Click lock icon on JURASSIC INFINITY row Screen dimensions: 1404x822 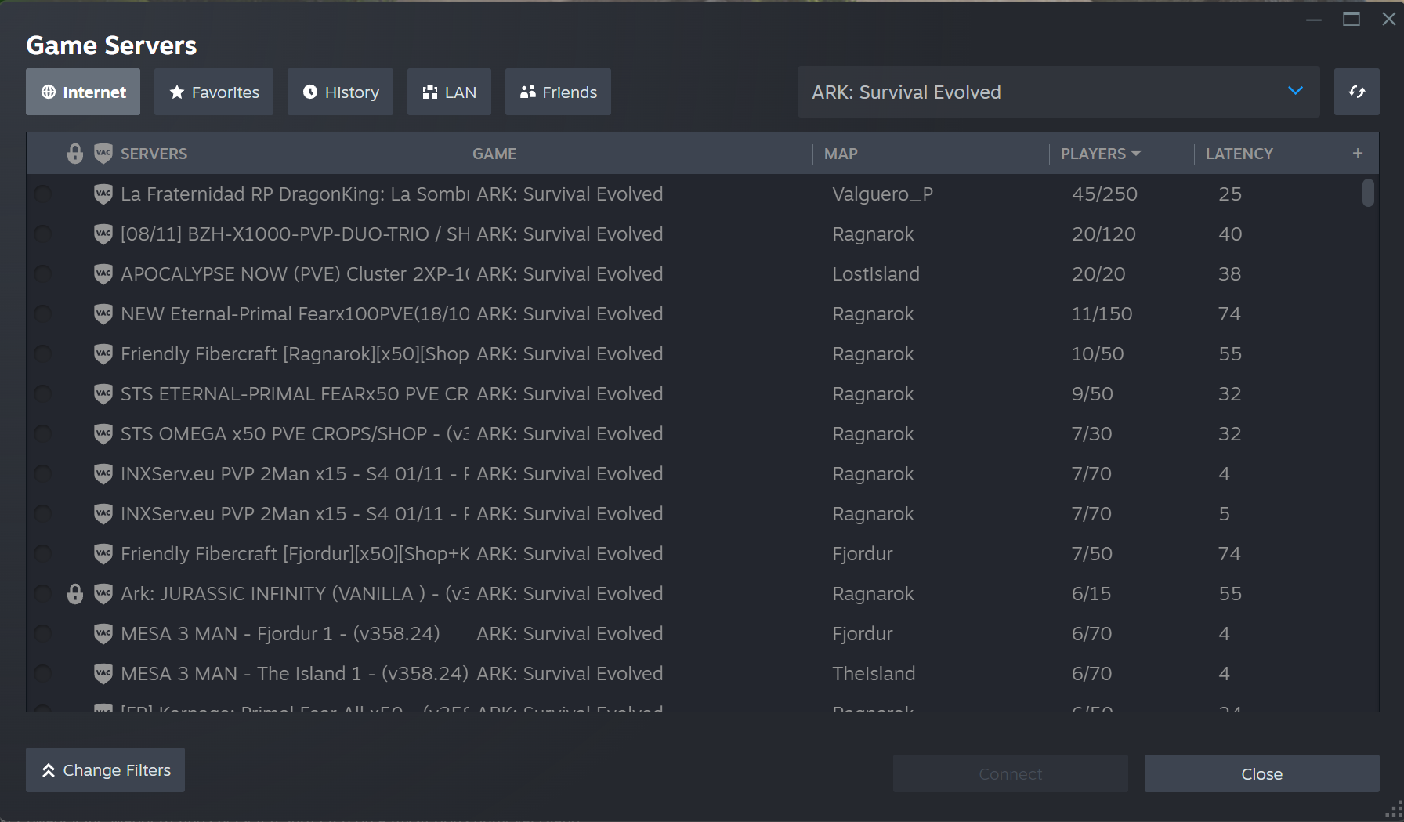coord(75,594)
